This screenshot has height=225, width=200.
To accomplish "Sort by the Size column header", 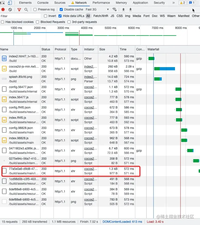I will point(108,49).
